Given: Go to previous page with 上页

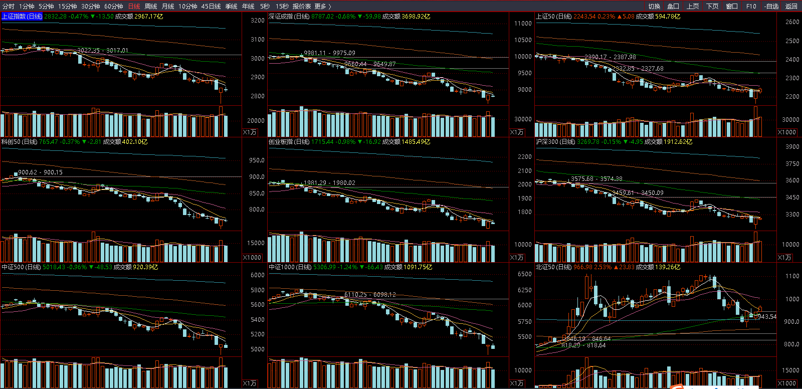Looking at the screenshot, I should pyautogui.click(x=693, y=7).
